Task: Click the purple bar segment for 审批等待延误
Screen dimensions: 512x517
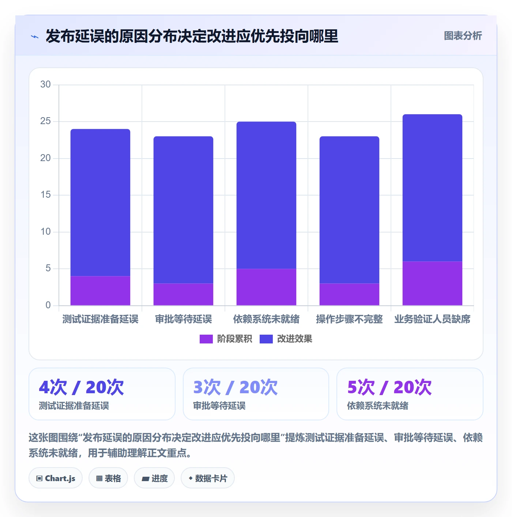Action: [183, 294]
